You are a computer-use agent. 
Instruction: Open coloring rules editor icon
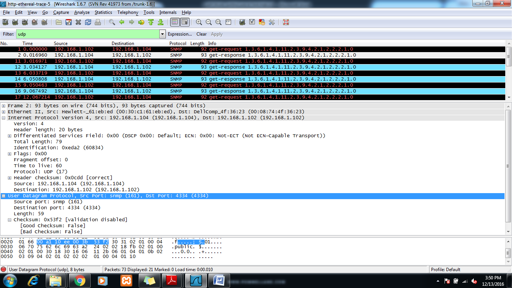coord(262,22)
